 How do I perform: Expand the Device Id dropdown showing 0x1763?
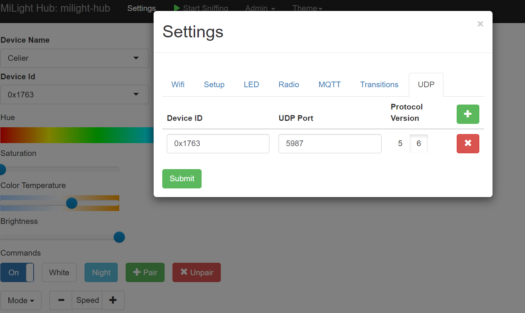pyautogui.click(x=74, y=95)
